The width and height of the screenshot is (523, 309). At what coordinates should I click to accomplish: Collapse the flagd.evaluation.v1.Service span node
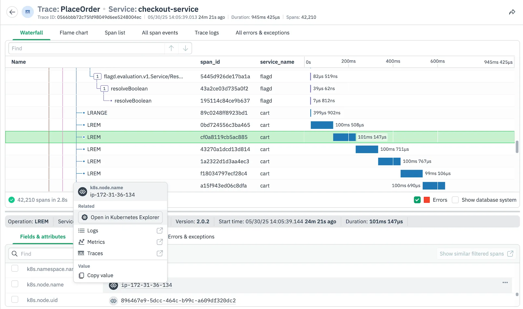click(97, 76)
